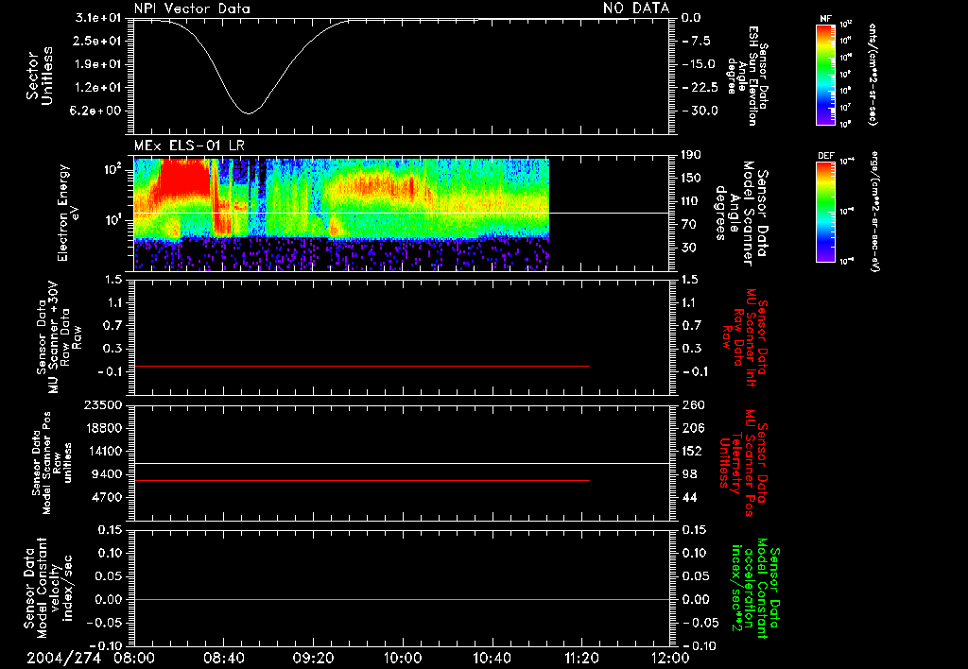The height and width of the screenshot is (669, 968).
Task: Select ESH Sun Elevation Angle axis label
Action: tap(748, 76)
